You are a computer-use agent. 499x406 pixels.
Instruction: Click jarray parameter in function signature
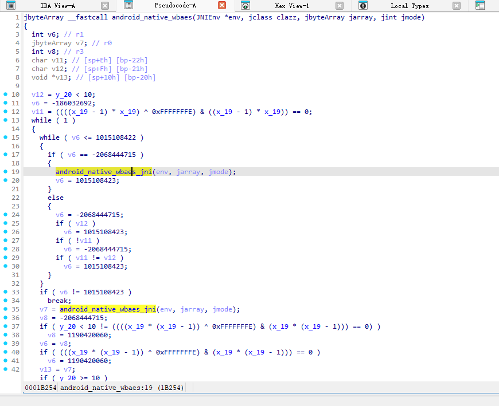tap(362, 18)
